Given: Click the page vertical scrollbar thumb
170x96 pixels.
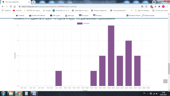Looking at the screenshot, I should [x=169, y=69].
